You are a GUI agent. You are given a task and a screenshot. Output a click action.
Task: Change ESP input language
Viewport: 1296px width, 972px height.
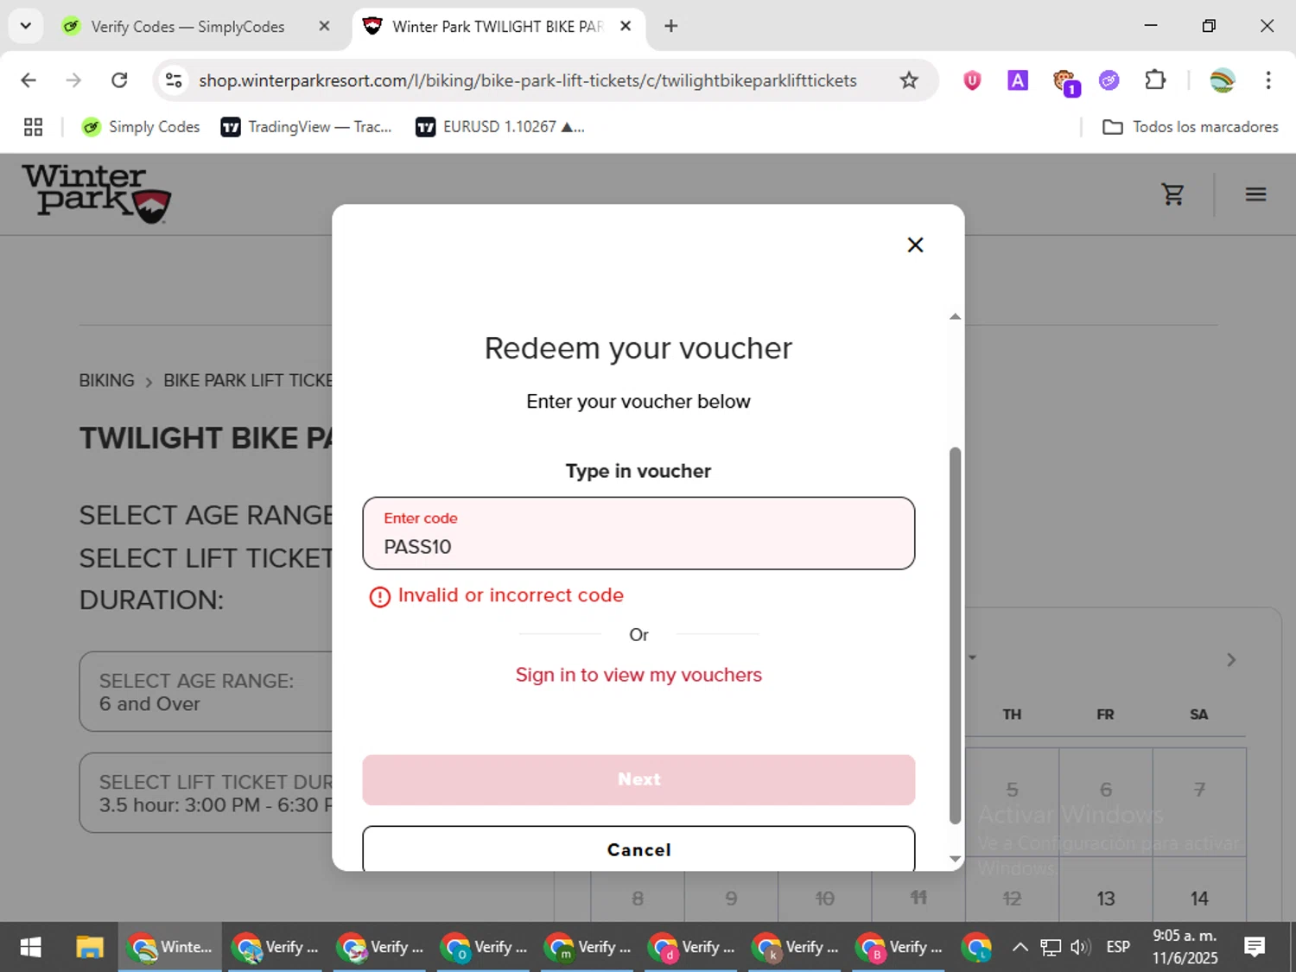coord(1118,948)
